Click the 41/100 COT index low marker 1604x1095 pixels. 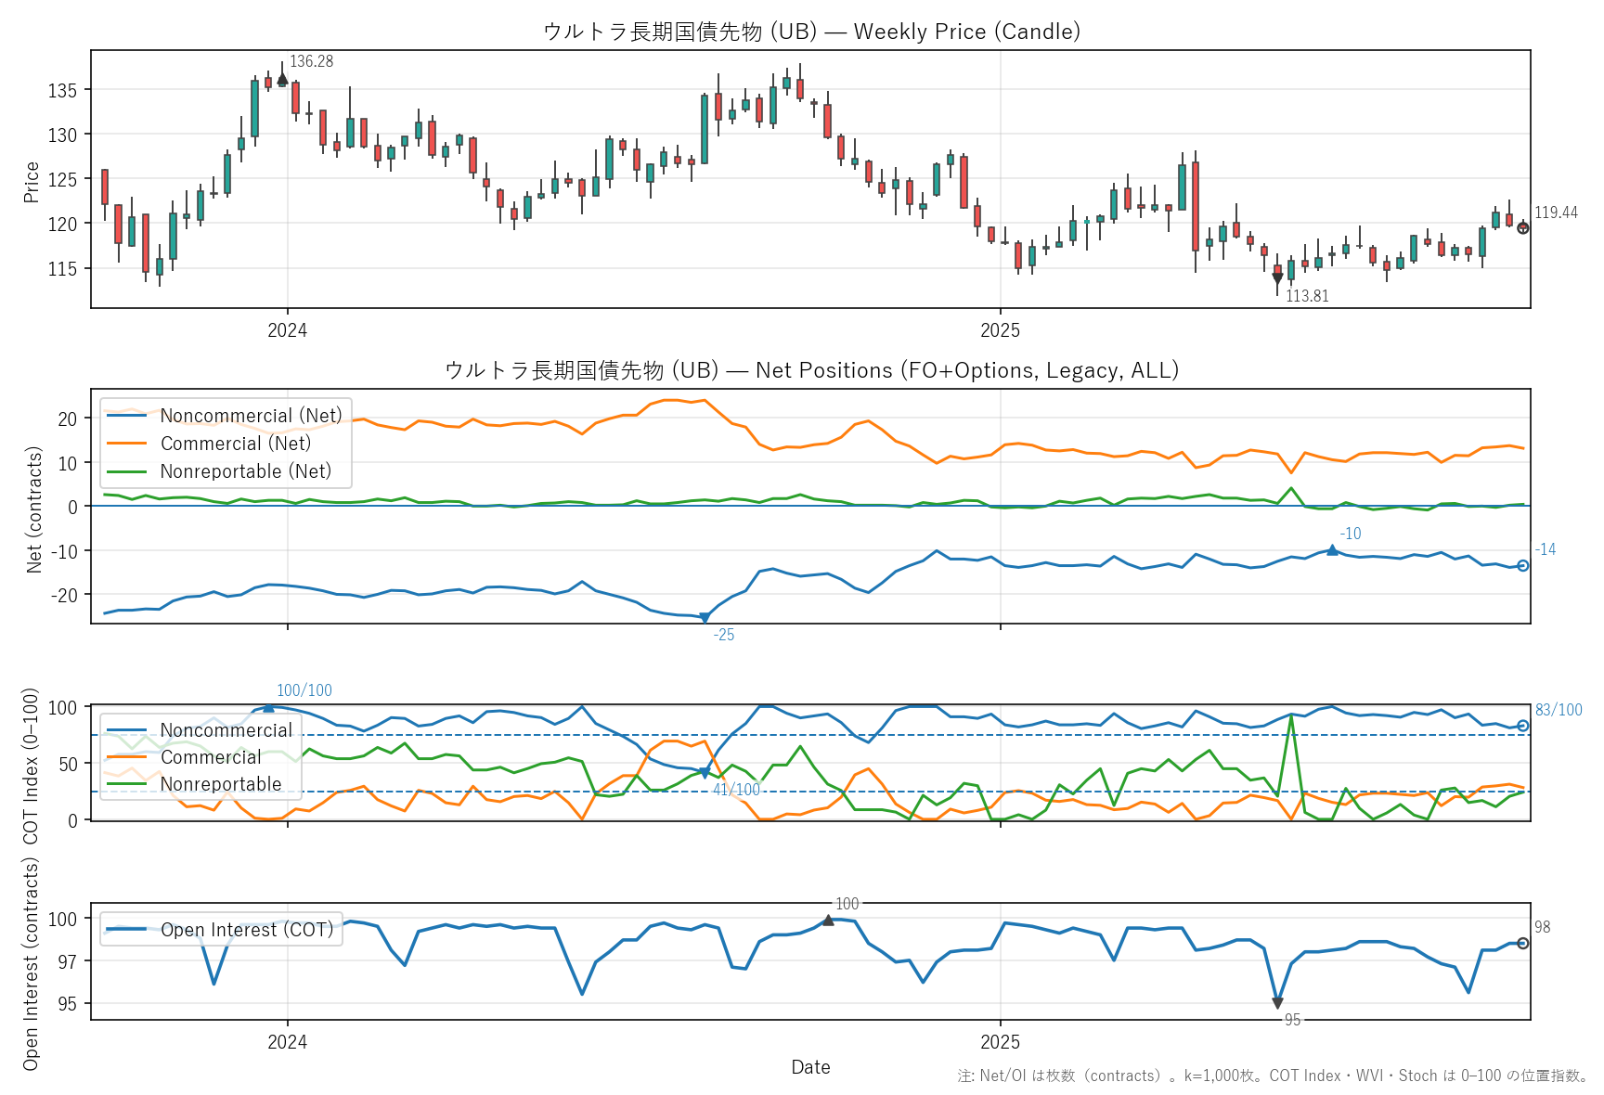704,773
